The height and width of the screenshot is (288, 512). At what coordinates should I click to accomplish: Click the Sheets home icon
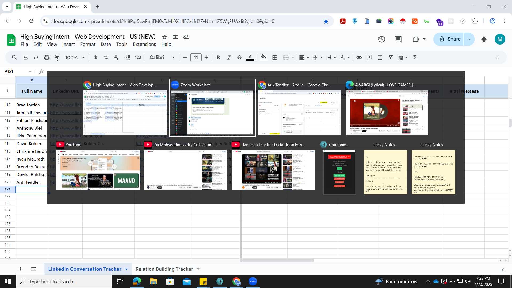[x=11, y=40]
